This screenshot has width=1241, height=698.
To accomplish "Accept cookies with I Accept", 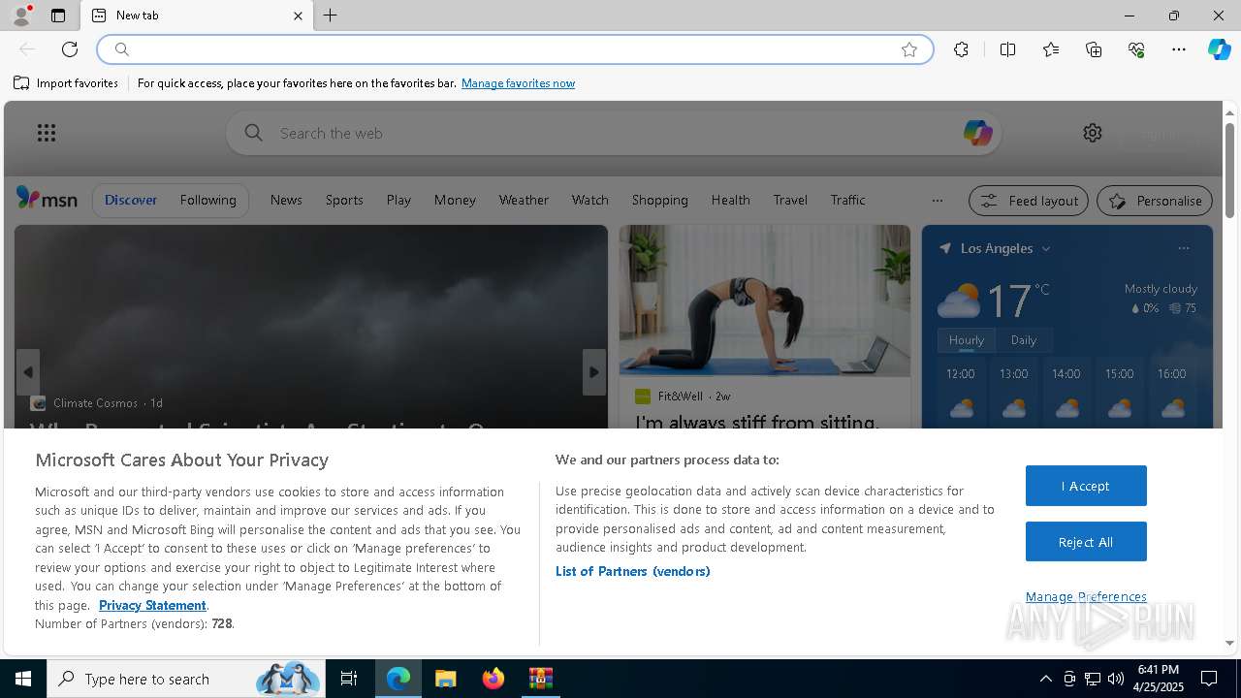I will 1086,486.
